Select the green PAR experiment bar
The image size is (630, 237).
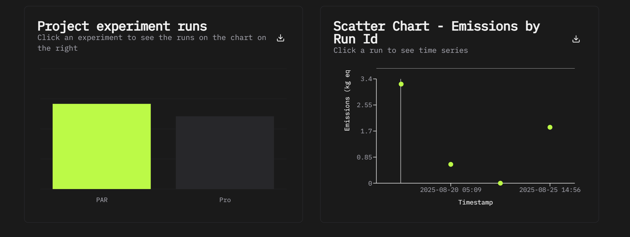point(102,146)
